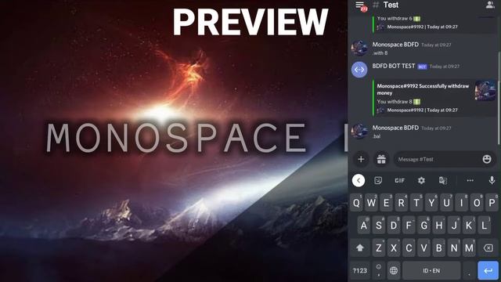Screen dimensions: 501x282
Task: Click the BDFD BOT TEST username
Action: tap(393, 66)
